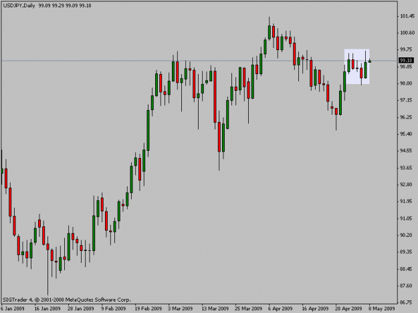Click the 16 Apr 2009 date label
This screenshot has width=418, height=313.
[x=315, y=309]
